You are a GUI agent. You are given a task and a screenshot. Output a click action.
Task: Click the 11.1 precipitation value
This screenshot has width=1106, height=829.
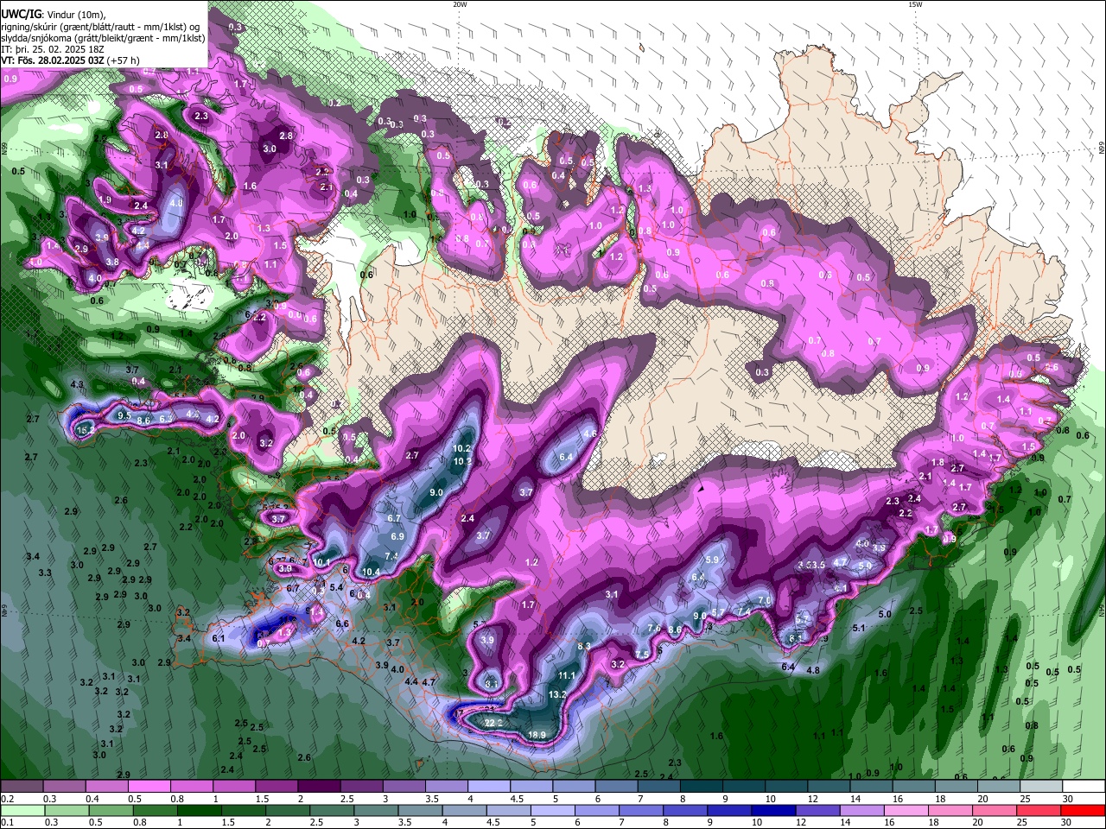click(567, 675)
